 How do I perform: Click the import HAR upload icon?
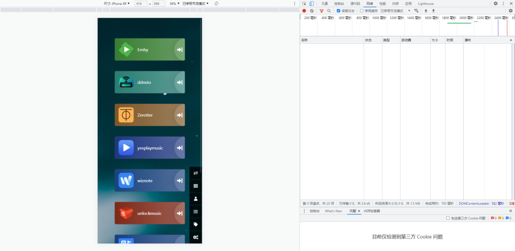(x=426, y=11)
